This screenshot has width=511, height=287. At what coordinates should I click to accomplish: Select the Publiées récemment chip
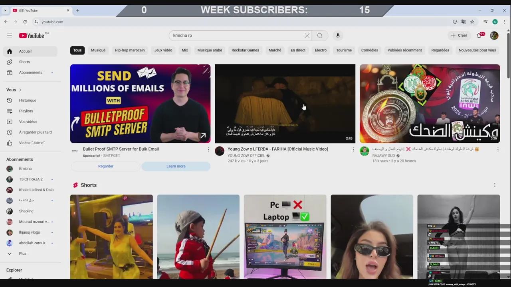point(404,50)
